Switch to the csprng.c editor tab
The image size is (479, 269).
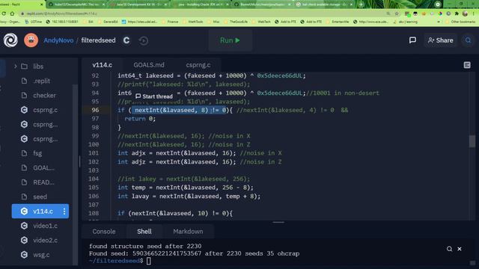[198, 65]
